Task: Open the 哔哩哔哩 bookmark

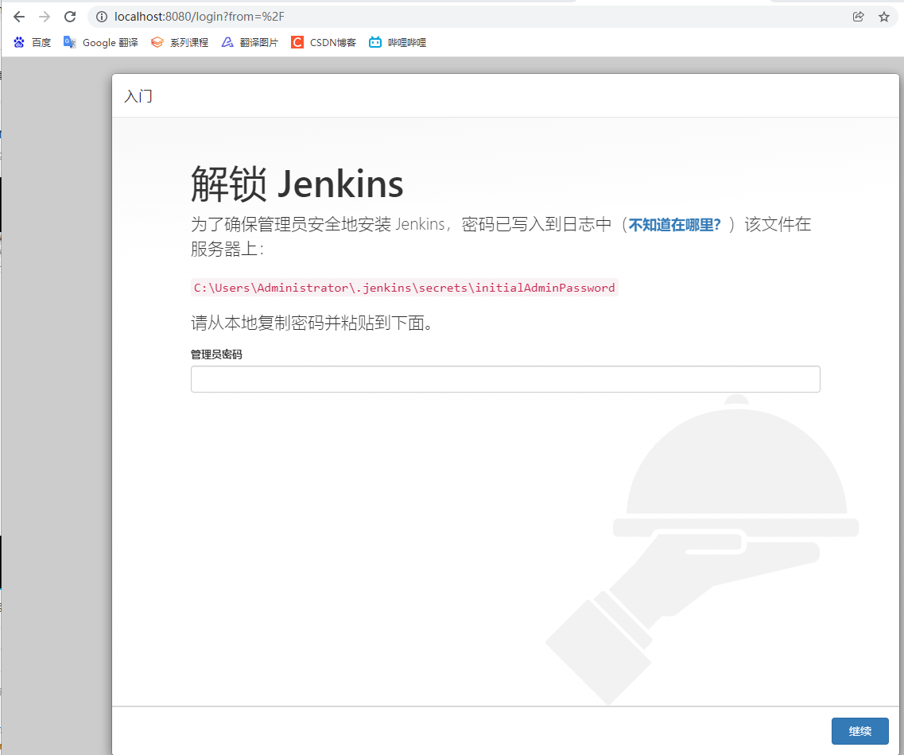Action: point(398,42)
